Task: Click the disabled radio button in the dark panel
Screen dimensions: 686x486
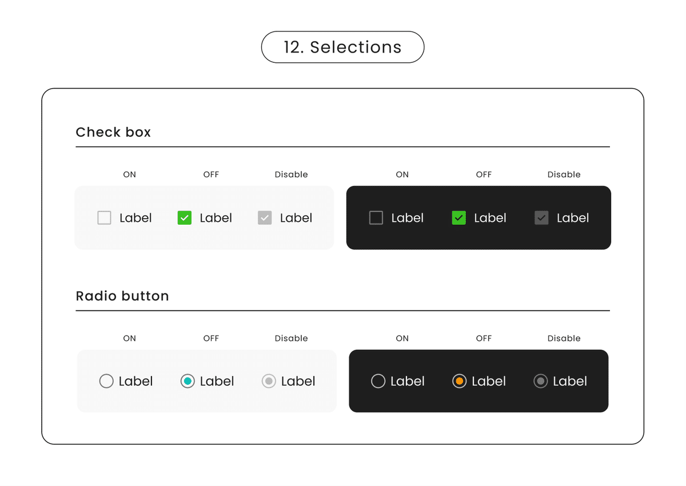Action: [540, 381]
